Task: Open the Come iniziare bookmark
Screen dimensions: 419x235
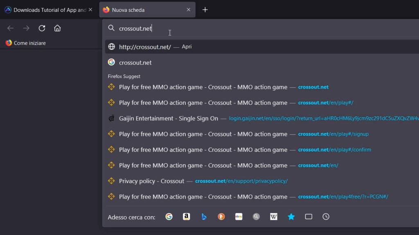Action: 26,43
